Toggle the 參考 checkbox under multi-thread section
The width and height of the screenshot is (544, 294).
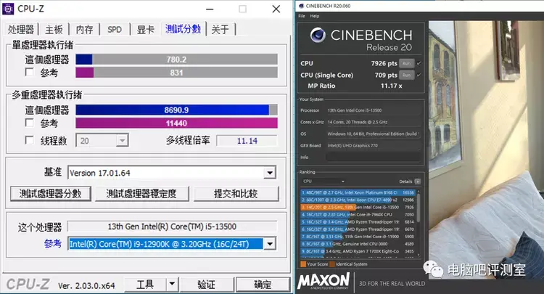tap(30, 123)
